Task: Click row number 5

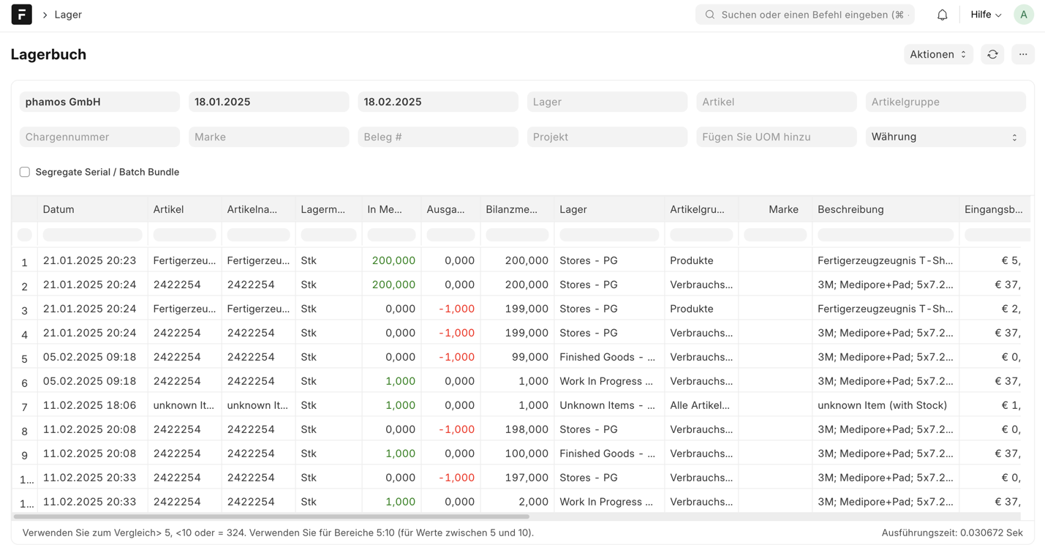Action: click(x=24, y=358)
